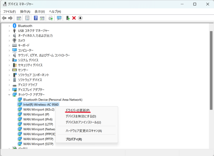Select the WAN Miniport (SSTP) entry
Viewport: 214px width, 156px height.
pyautogui.click(x=38, y=144)
